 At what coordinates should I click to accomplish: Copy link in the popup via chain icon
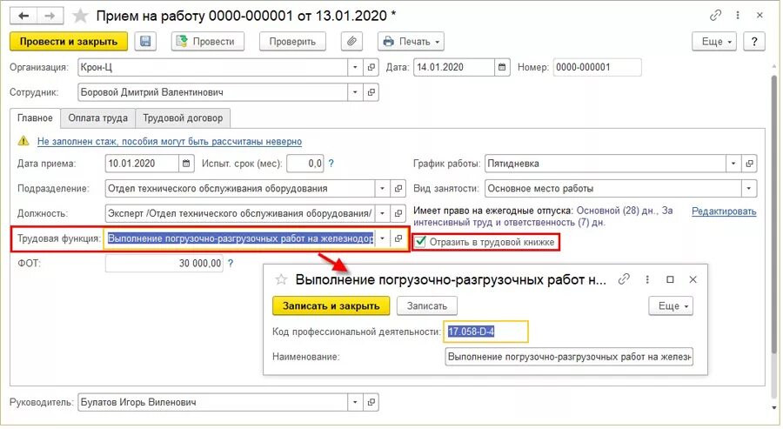(624, 279)
